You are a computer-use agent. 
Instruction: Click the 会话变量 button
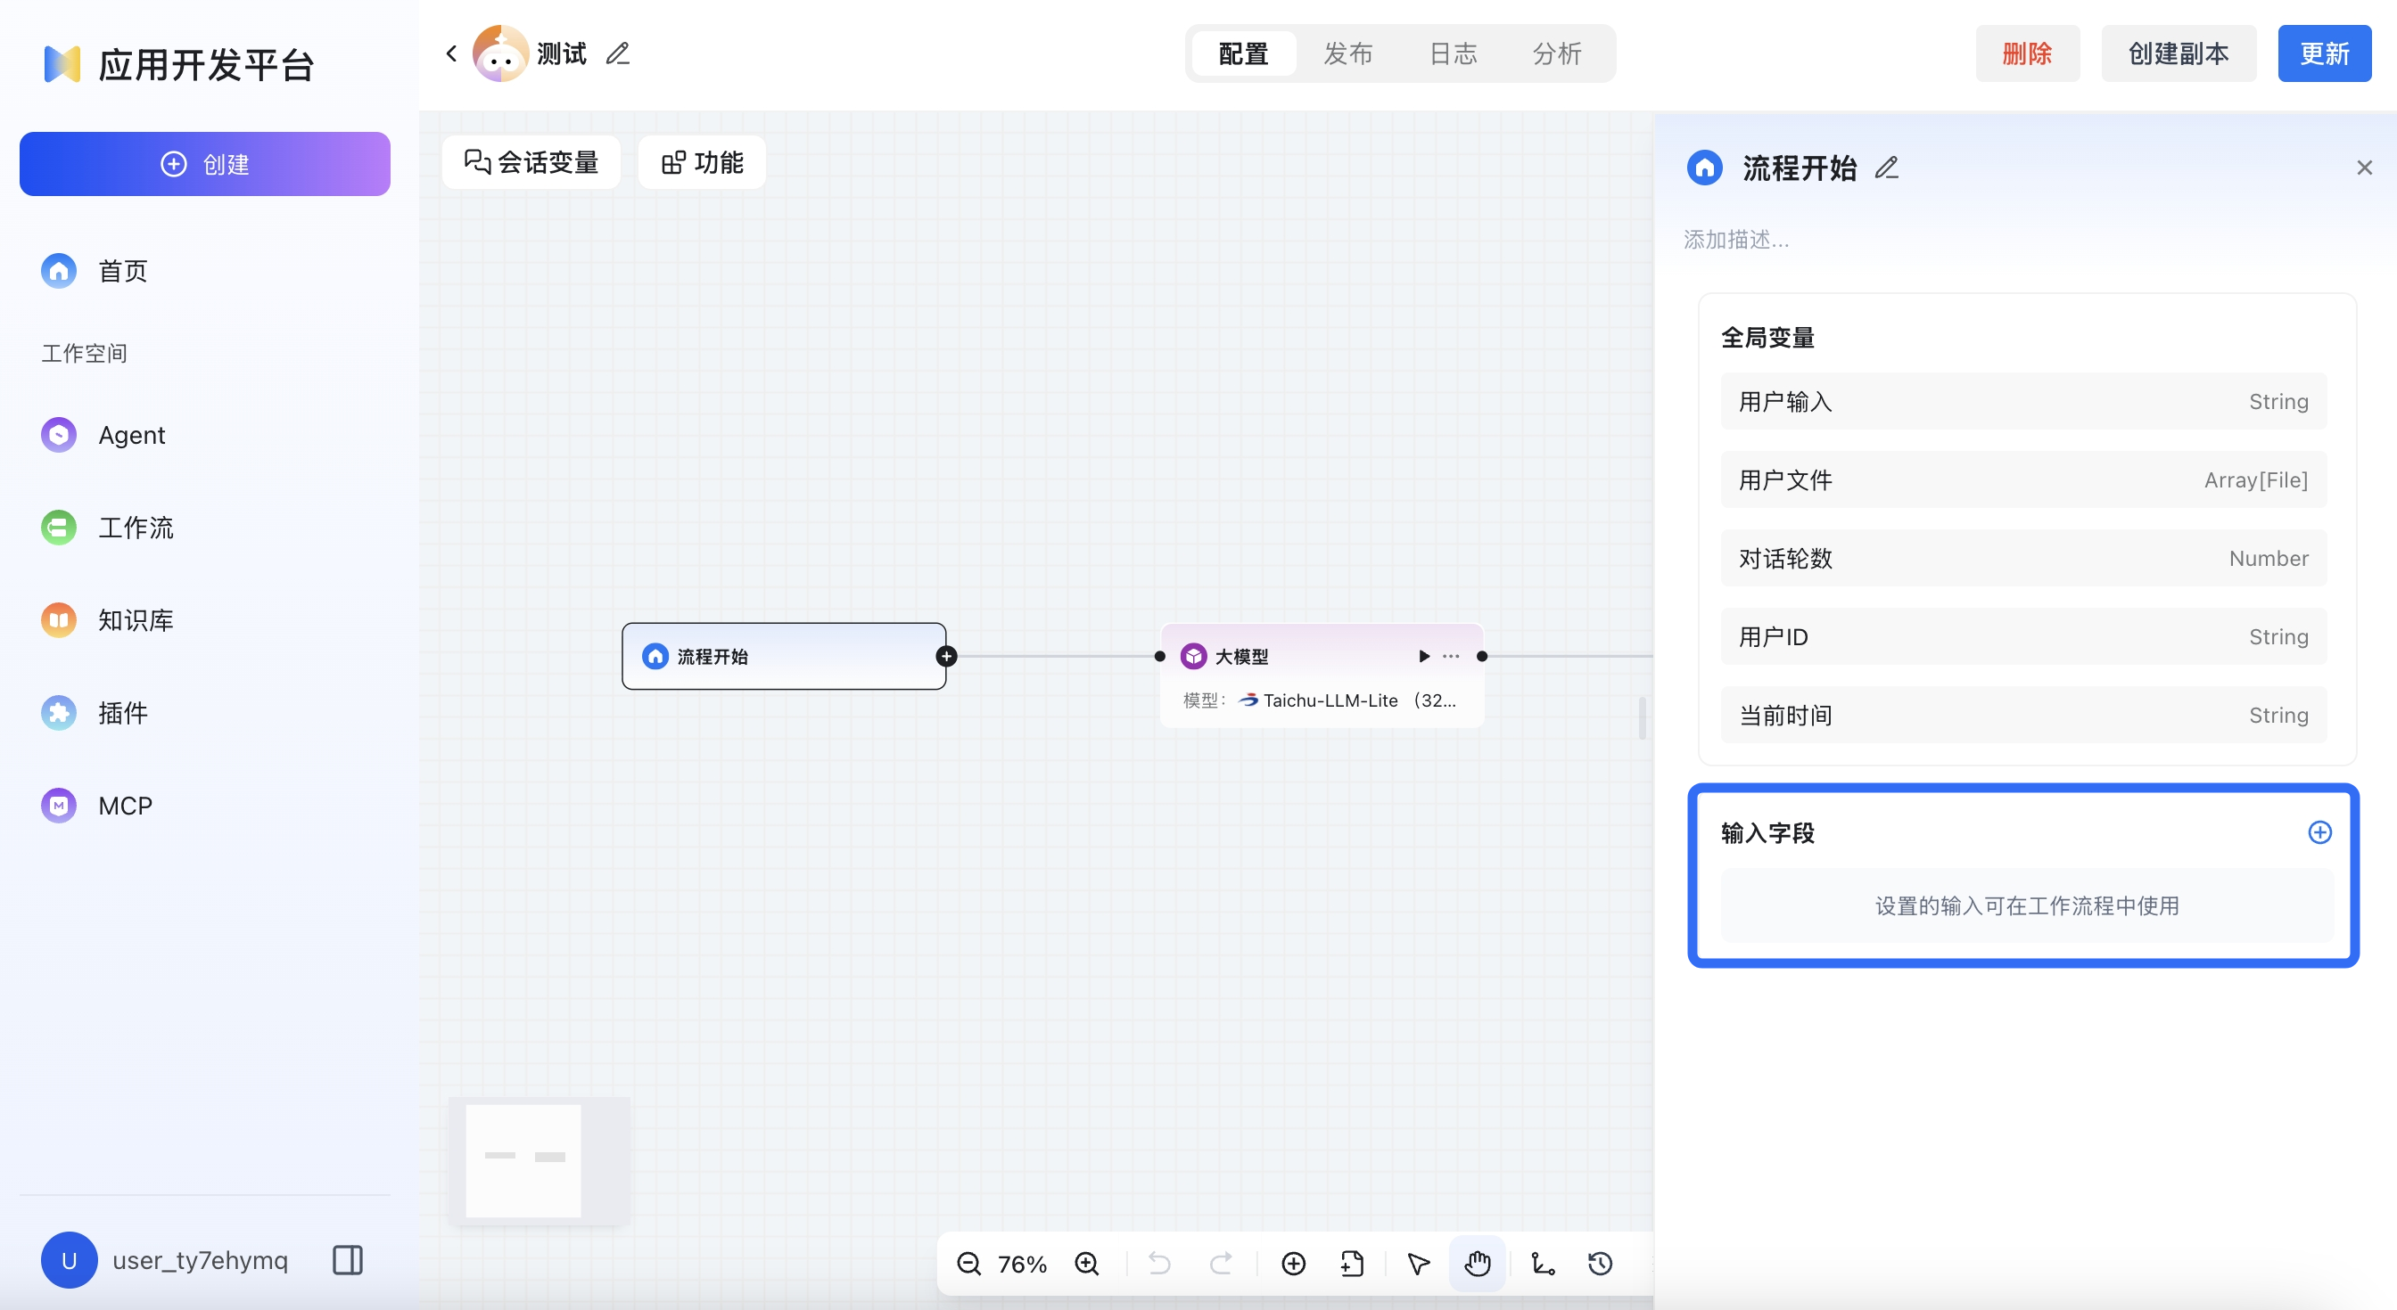click(x=531, y=163)
